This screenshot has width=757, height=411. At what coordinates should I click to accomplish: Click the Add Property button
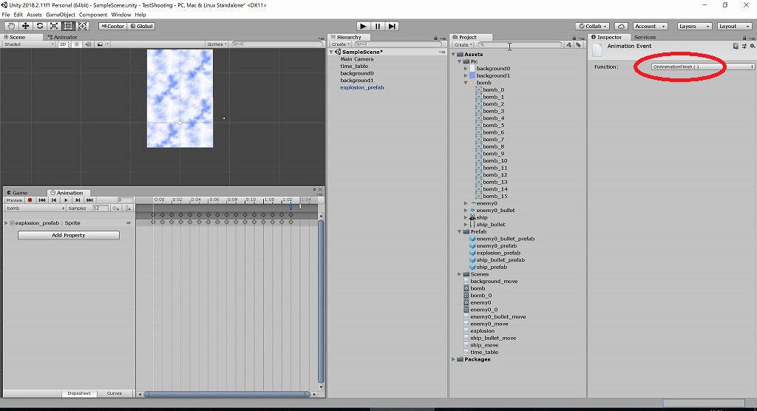point(69,235)
